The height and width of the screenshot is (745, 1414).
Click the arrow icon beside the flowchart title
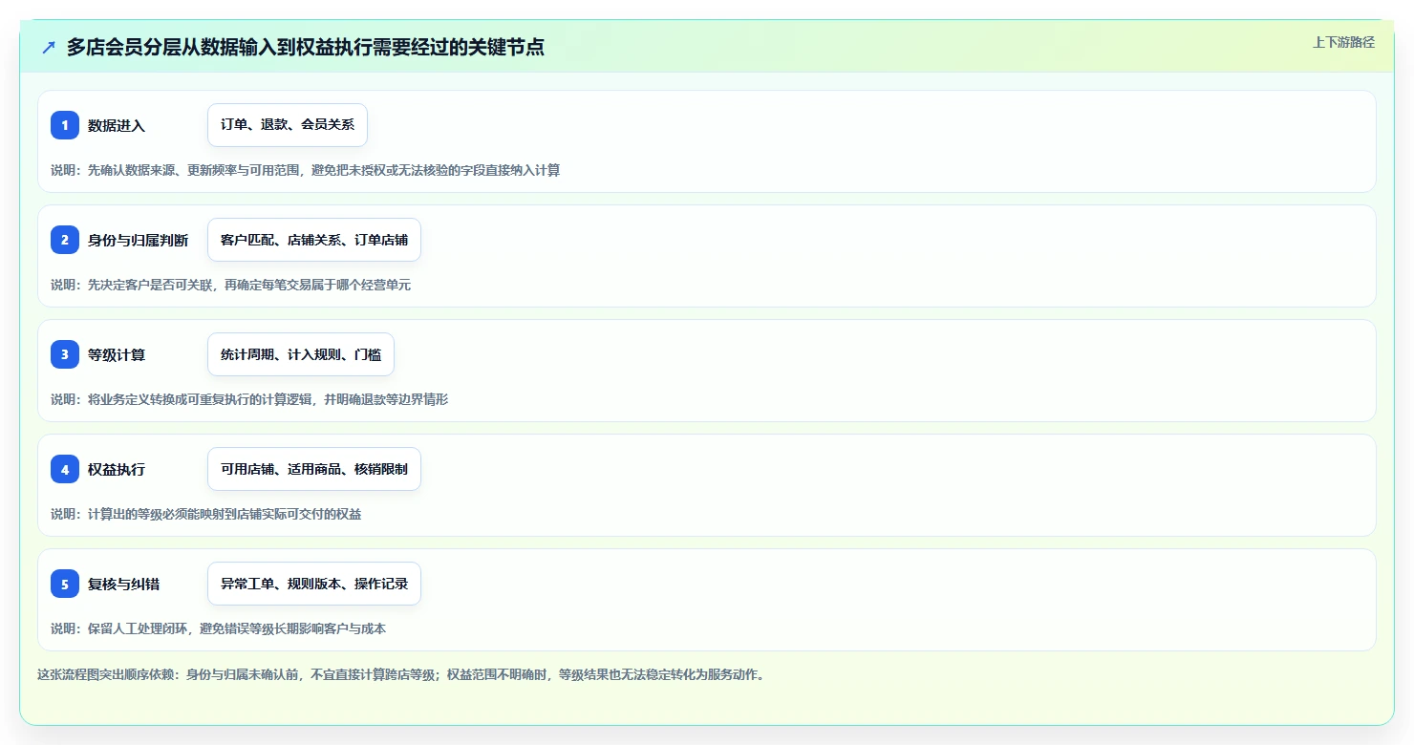tap(48, 48)
